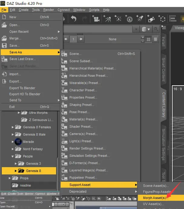Switch to Simulation Settings side tab

point(163,144)
